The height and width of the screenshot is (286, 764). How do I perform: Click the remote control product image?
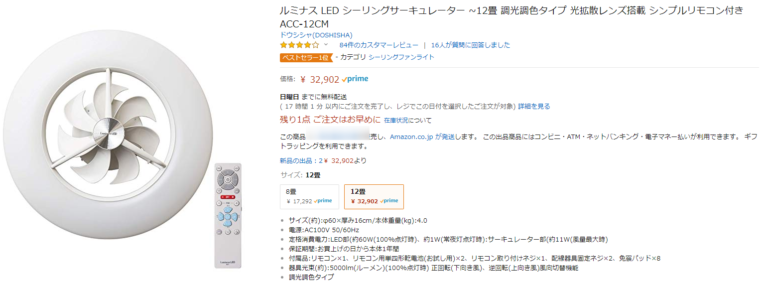click(228, 215)
